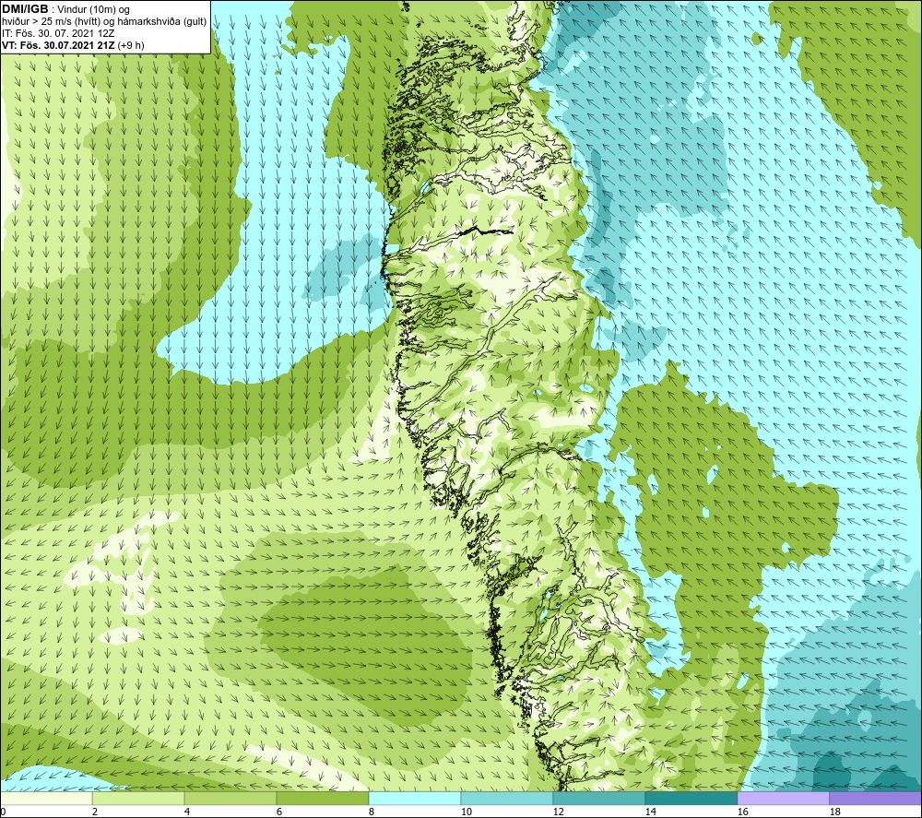The height and width of the screenshot is (818, 922).
Task: Click the 10–12 m/s turquoise legend swatch
Action: 507,799
